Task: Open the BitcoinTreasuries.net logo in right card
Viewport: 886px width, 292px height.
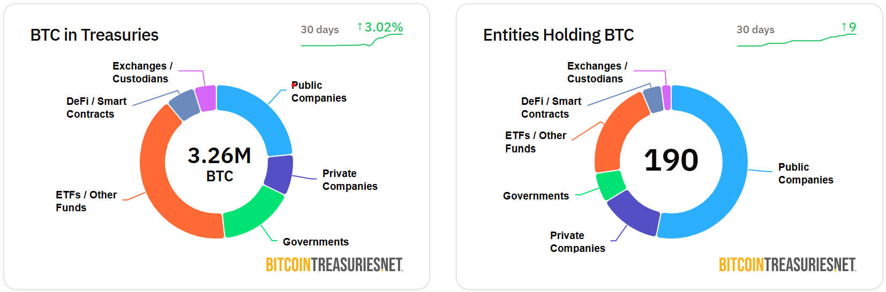Action: [787, 265]
